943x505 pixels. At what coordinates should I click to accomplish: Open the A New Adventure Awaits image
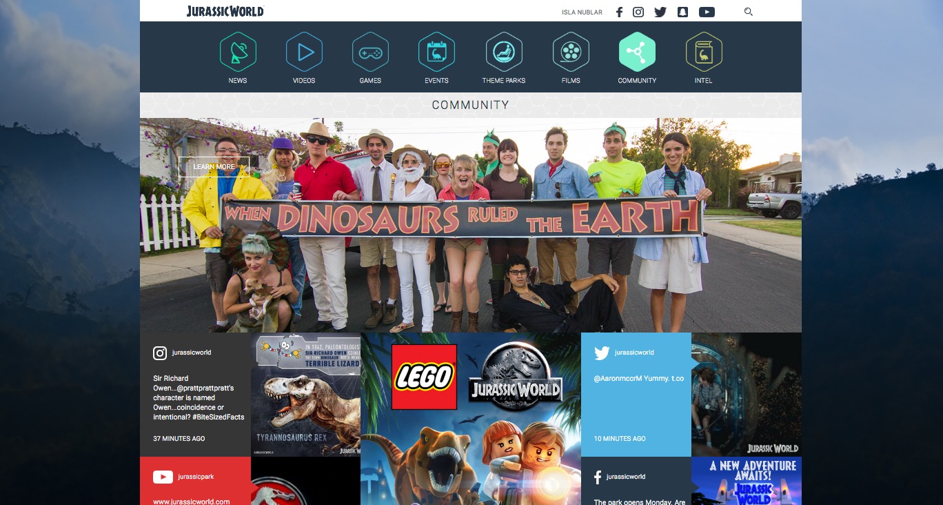747,481
